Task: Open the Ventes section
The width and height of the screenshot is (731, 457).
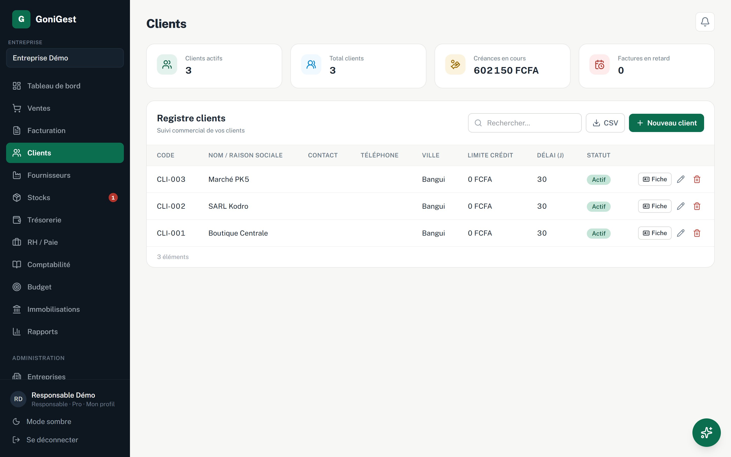Action: click(x=65, y=108)
